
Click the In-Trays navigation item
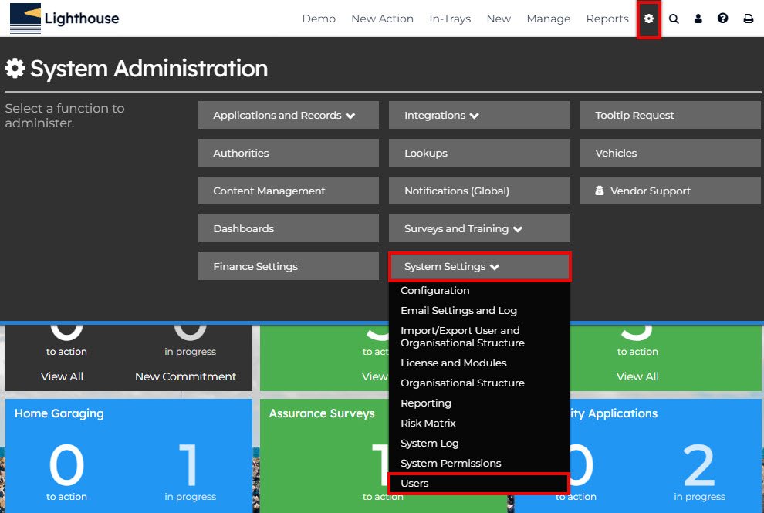[x=450, y=19]
